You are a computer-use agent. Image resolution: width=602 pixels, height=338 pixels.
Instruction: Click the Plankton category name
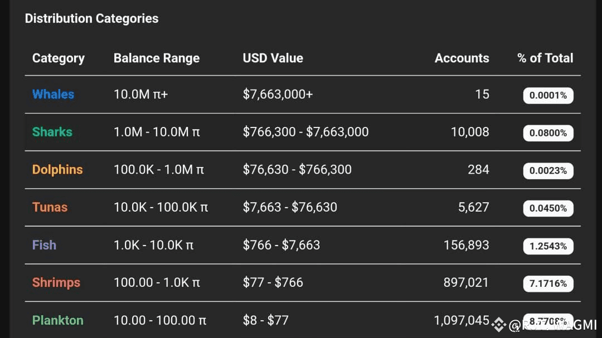pyautogui.click(x=57, y=320)
